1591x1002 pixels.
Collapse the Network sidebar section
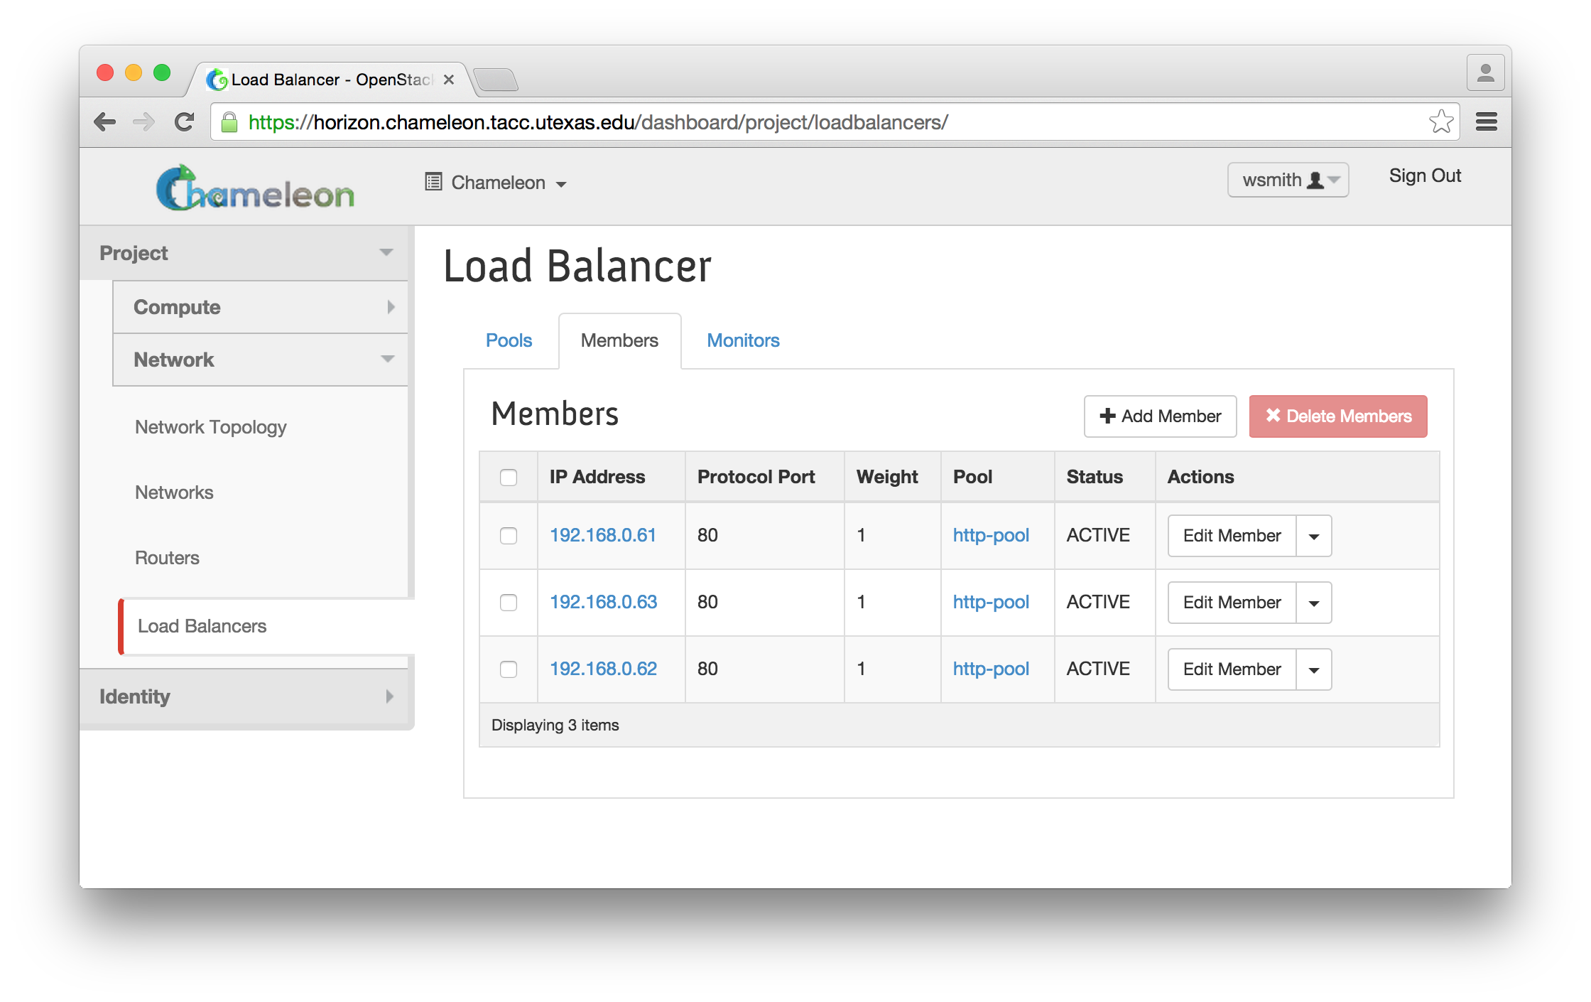coord(261,360)
